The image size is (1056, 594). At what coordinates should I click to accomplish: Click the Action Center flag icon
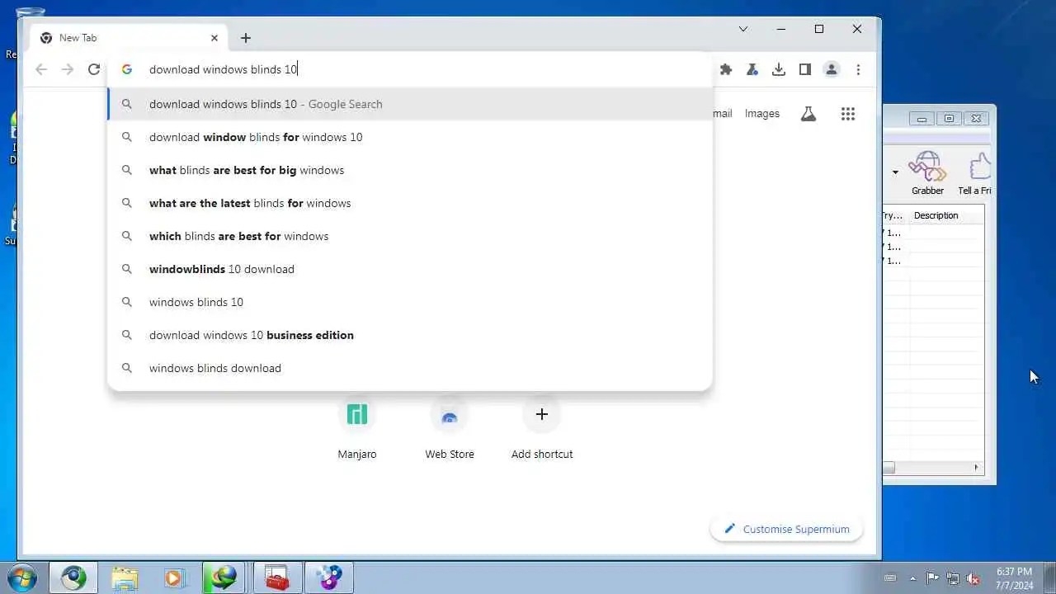point(932,578)
